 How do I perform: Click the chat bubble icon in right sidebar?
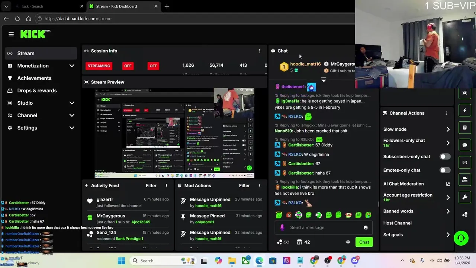pyautogui.click(x=465, y=145)
